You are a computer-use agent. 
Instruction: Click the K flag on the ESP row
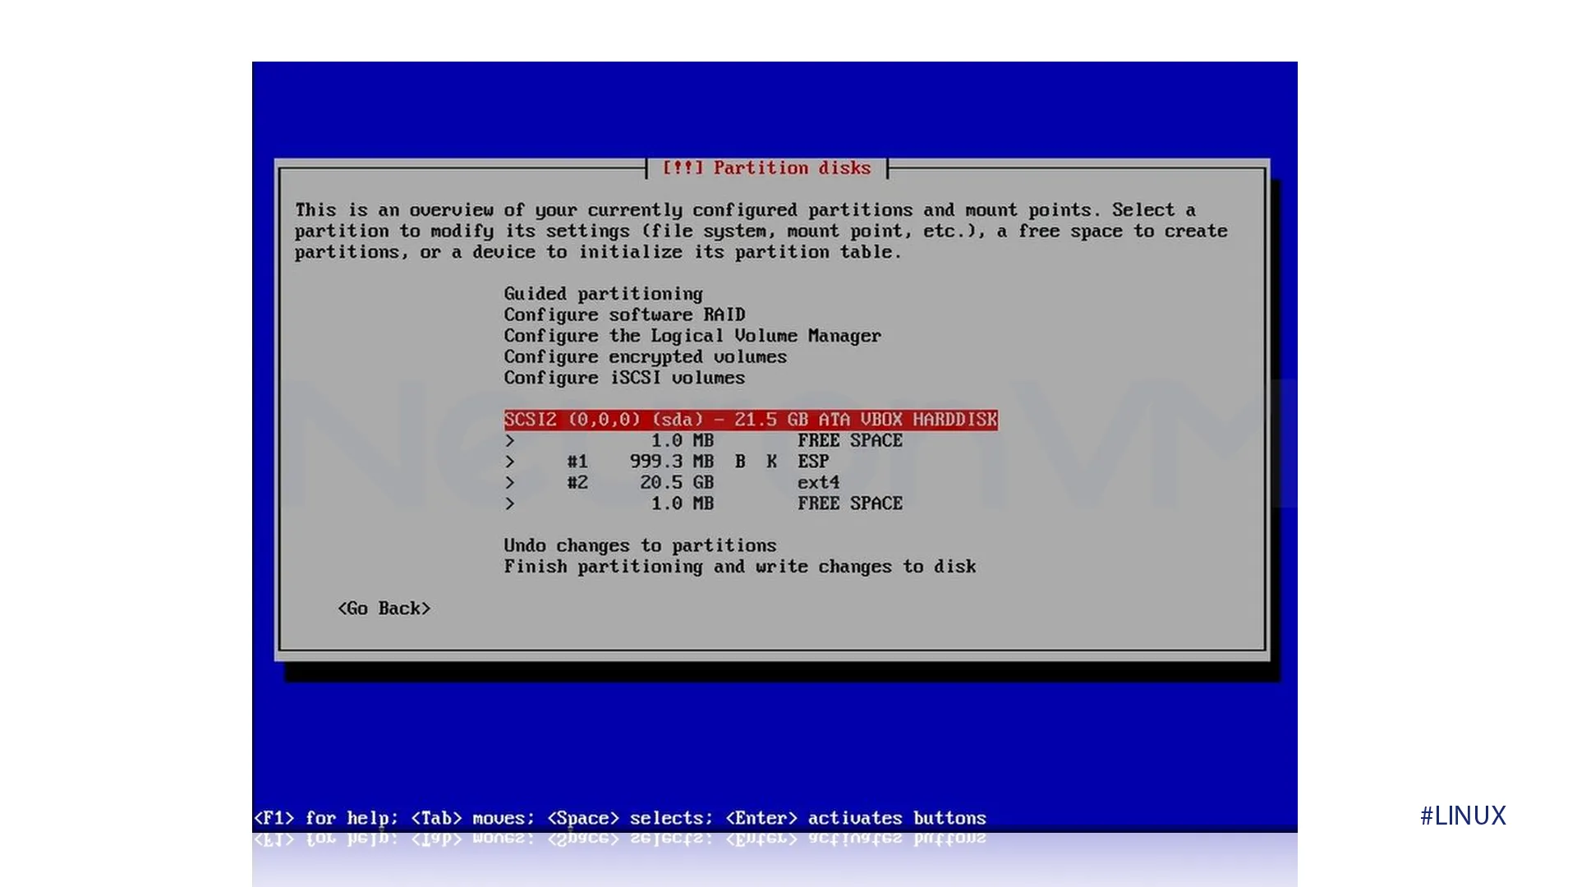(x=772, y=462)
